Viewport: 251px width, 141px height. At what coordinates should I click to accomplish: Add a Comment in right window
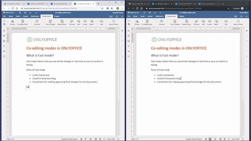click(162, 22)
